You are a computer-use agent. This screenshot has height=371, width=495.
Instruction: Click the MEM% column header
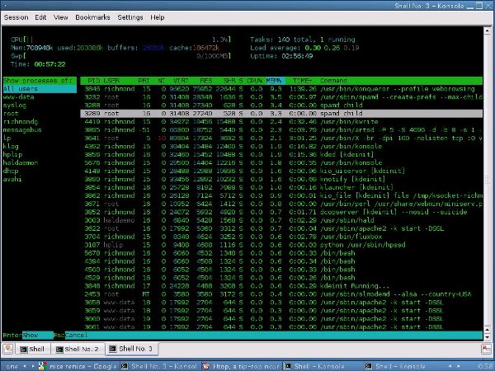coord(273,81)
